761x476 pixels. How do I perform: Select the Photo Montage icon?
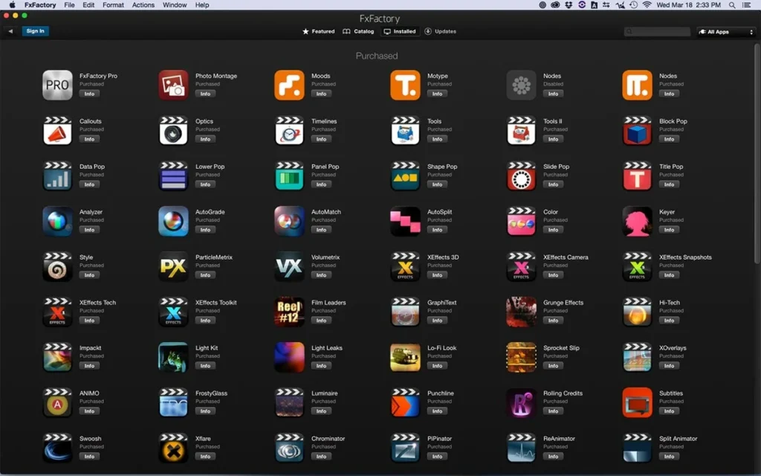[173, 85]
